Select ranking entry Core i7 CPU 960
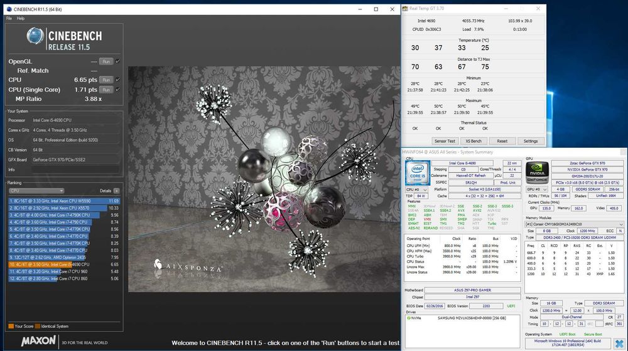 point(64,271)
